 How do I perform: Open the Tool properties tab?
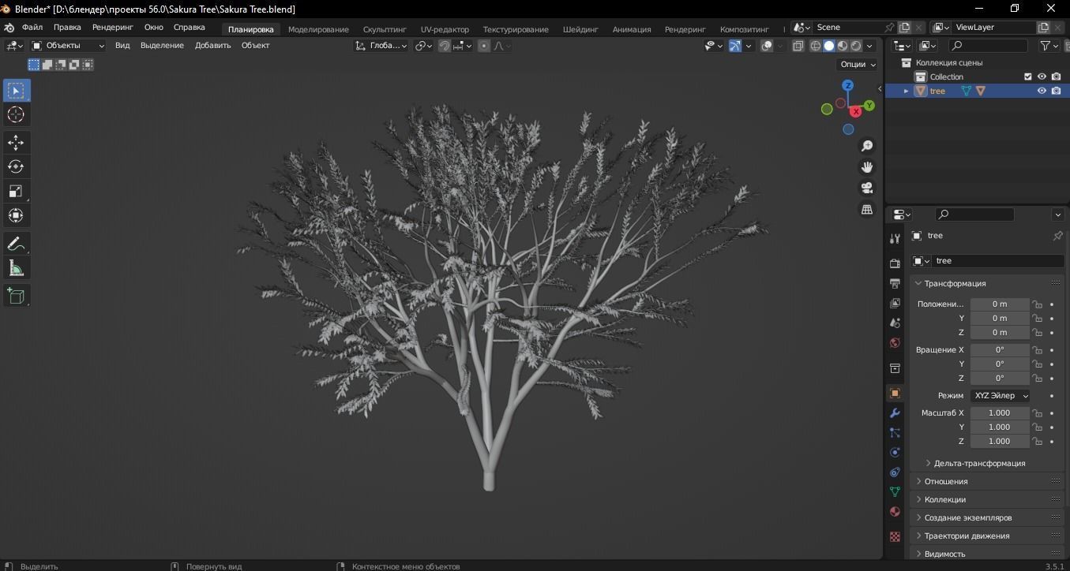pos(895,238)
